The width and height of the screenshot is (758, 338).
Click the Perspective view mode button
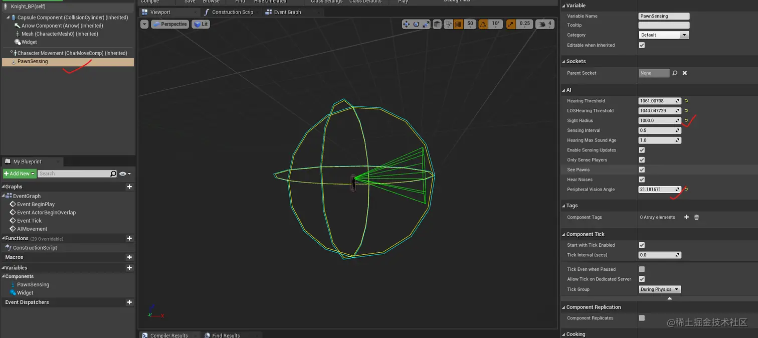pyautogui.click(x=170, y=24)
